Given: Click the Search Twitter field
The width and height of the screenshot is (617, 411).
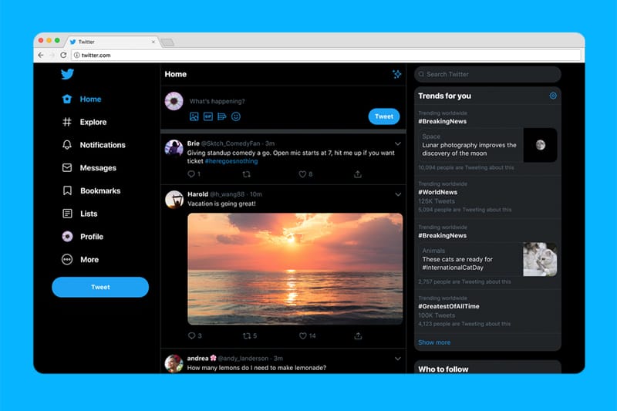Looking at the screenshot, I should click(487, 74).
